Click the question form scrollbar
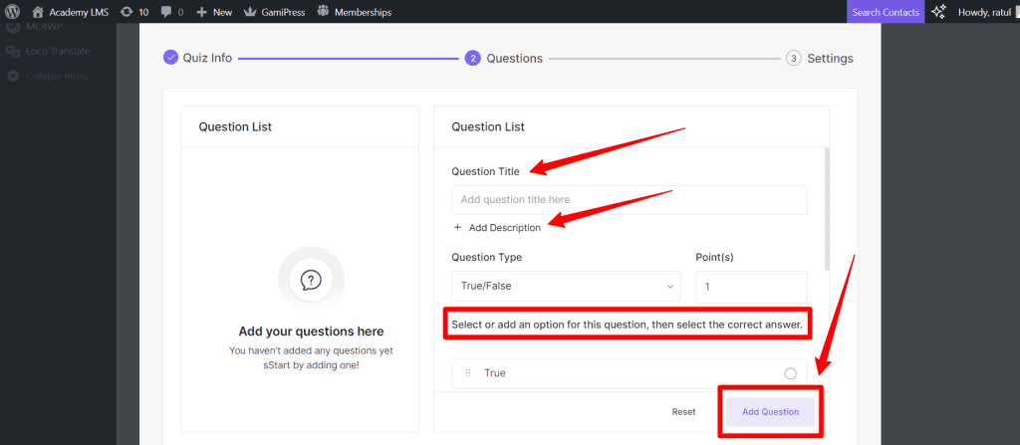 point(826,209)
